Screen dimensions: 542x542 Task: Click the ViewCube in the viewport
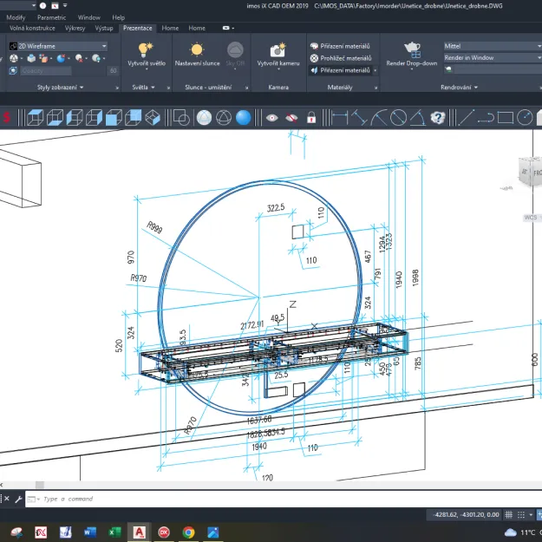(x=530, y=172)
